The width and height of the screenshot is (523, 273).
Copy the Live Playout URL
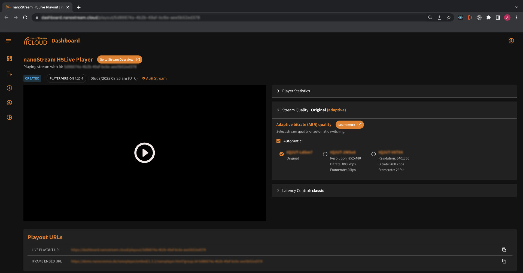pos(504,250)
